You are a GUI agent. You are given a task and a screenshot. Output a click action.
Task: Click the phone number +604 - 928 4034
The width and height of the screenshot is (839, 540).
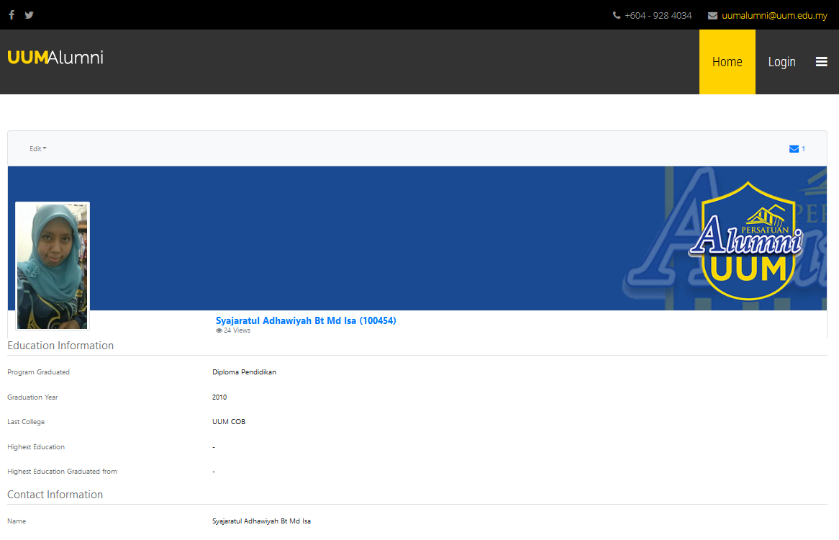pos(658,16)
